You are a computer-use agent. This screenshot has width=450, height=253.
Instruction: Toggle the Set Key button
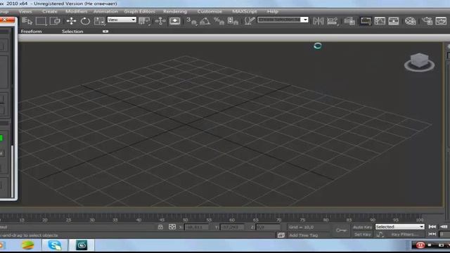pos(363,234)
